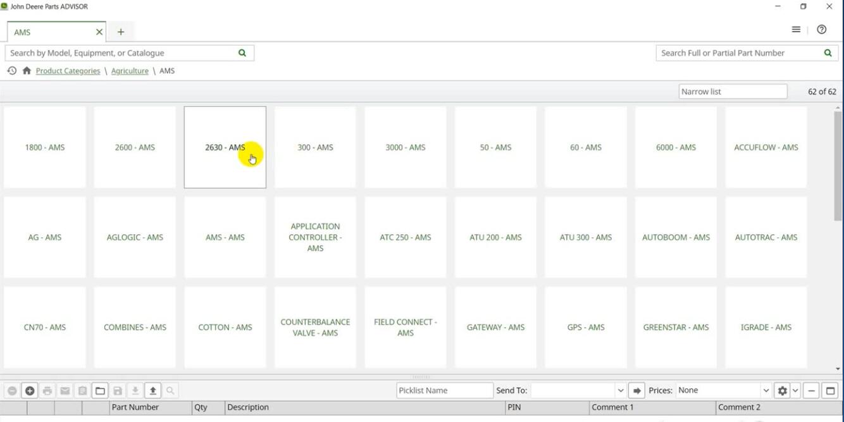Click the add new picklist plus icon

click(x=30, y=391)
